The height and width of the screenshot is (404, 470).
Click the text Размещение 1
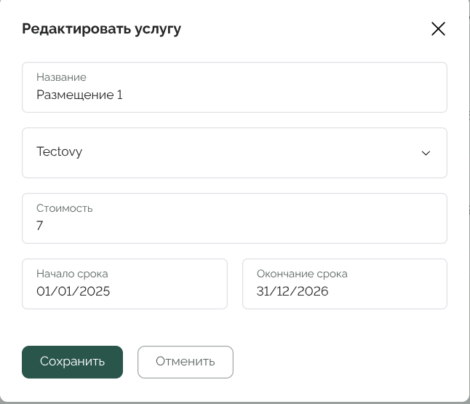click(79, 95)
